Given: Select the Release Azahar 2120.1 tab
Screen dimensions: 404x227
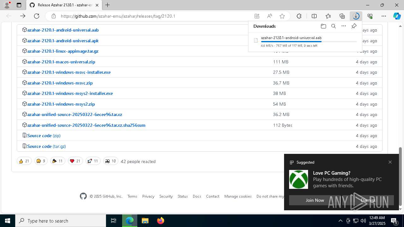Looking at the screenshot, I should tap(64, 5).
